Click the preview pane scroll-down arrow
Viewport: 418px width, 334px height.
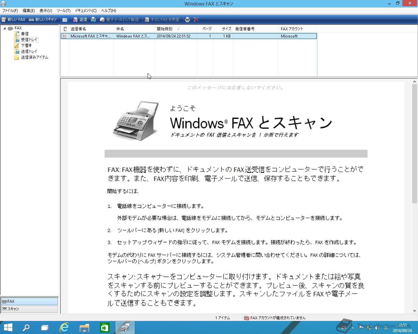[415, 311]
